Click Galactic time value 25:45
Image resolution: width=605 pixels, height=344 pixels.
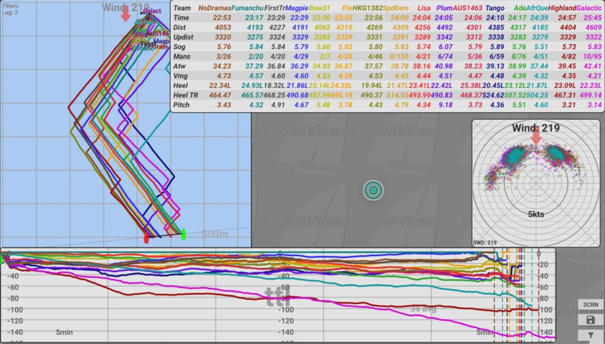tap(592, 18)
